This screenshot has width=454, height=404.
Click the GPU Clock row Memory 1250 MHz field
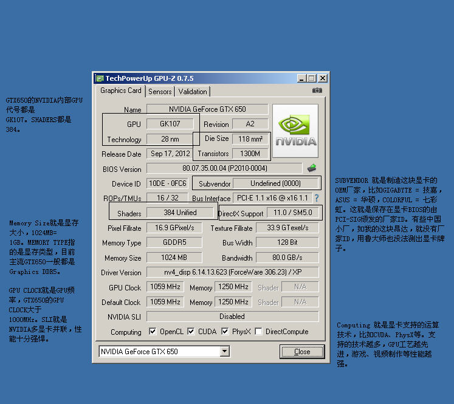233,287
